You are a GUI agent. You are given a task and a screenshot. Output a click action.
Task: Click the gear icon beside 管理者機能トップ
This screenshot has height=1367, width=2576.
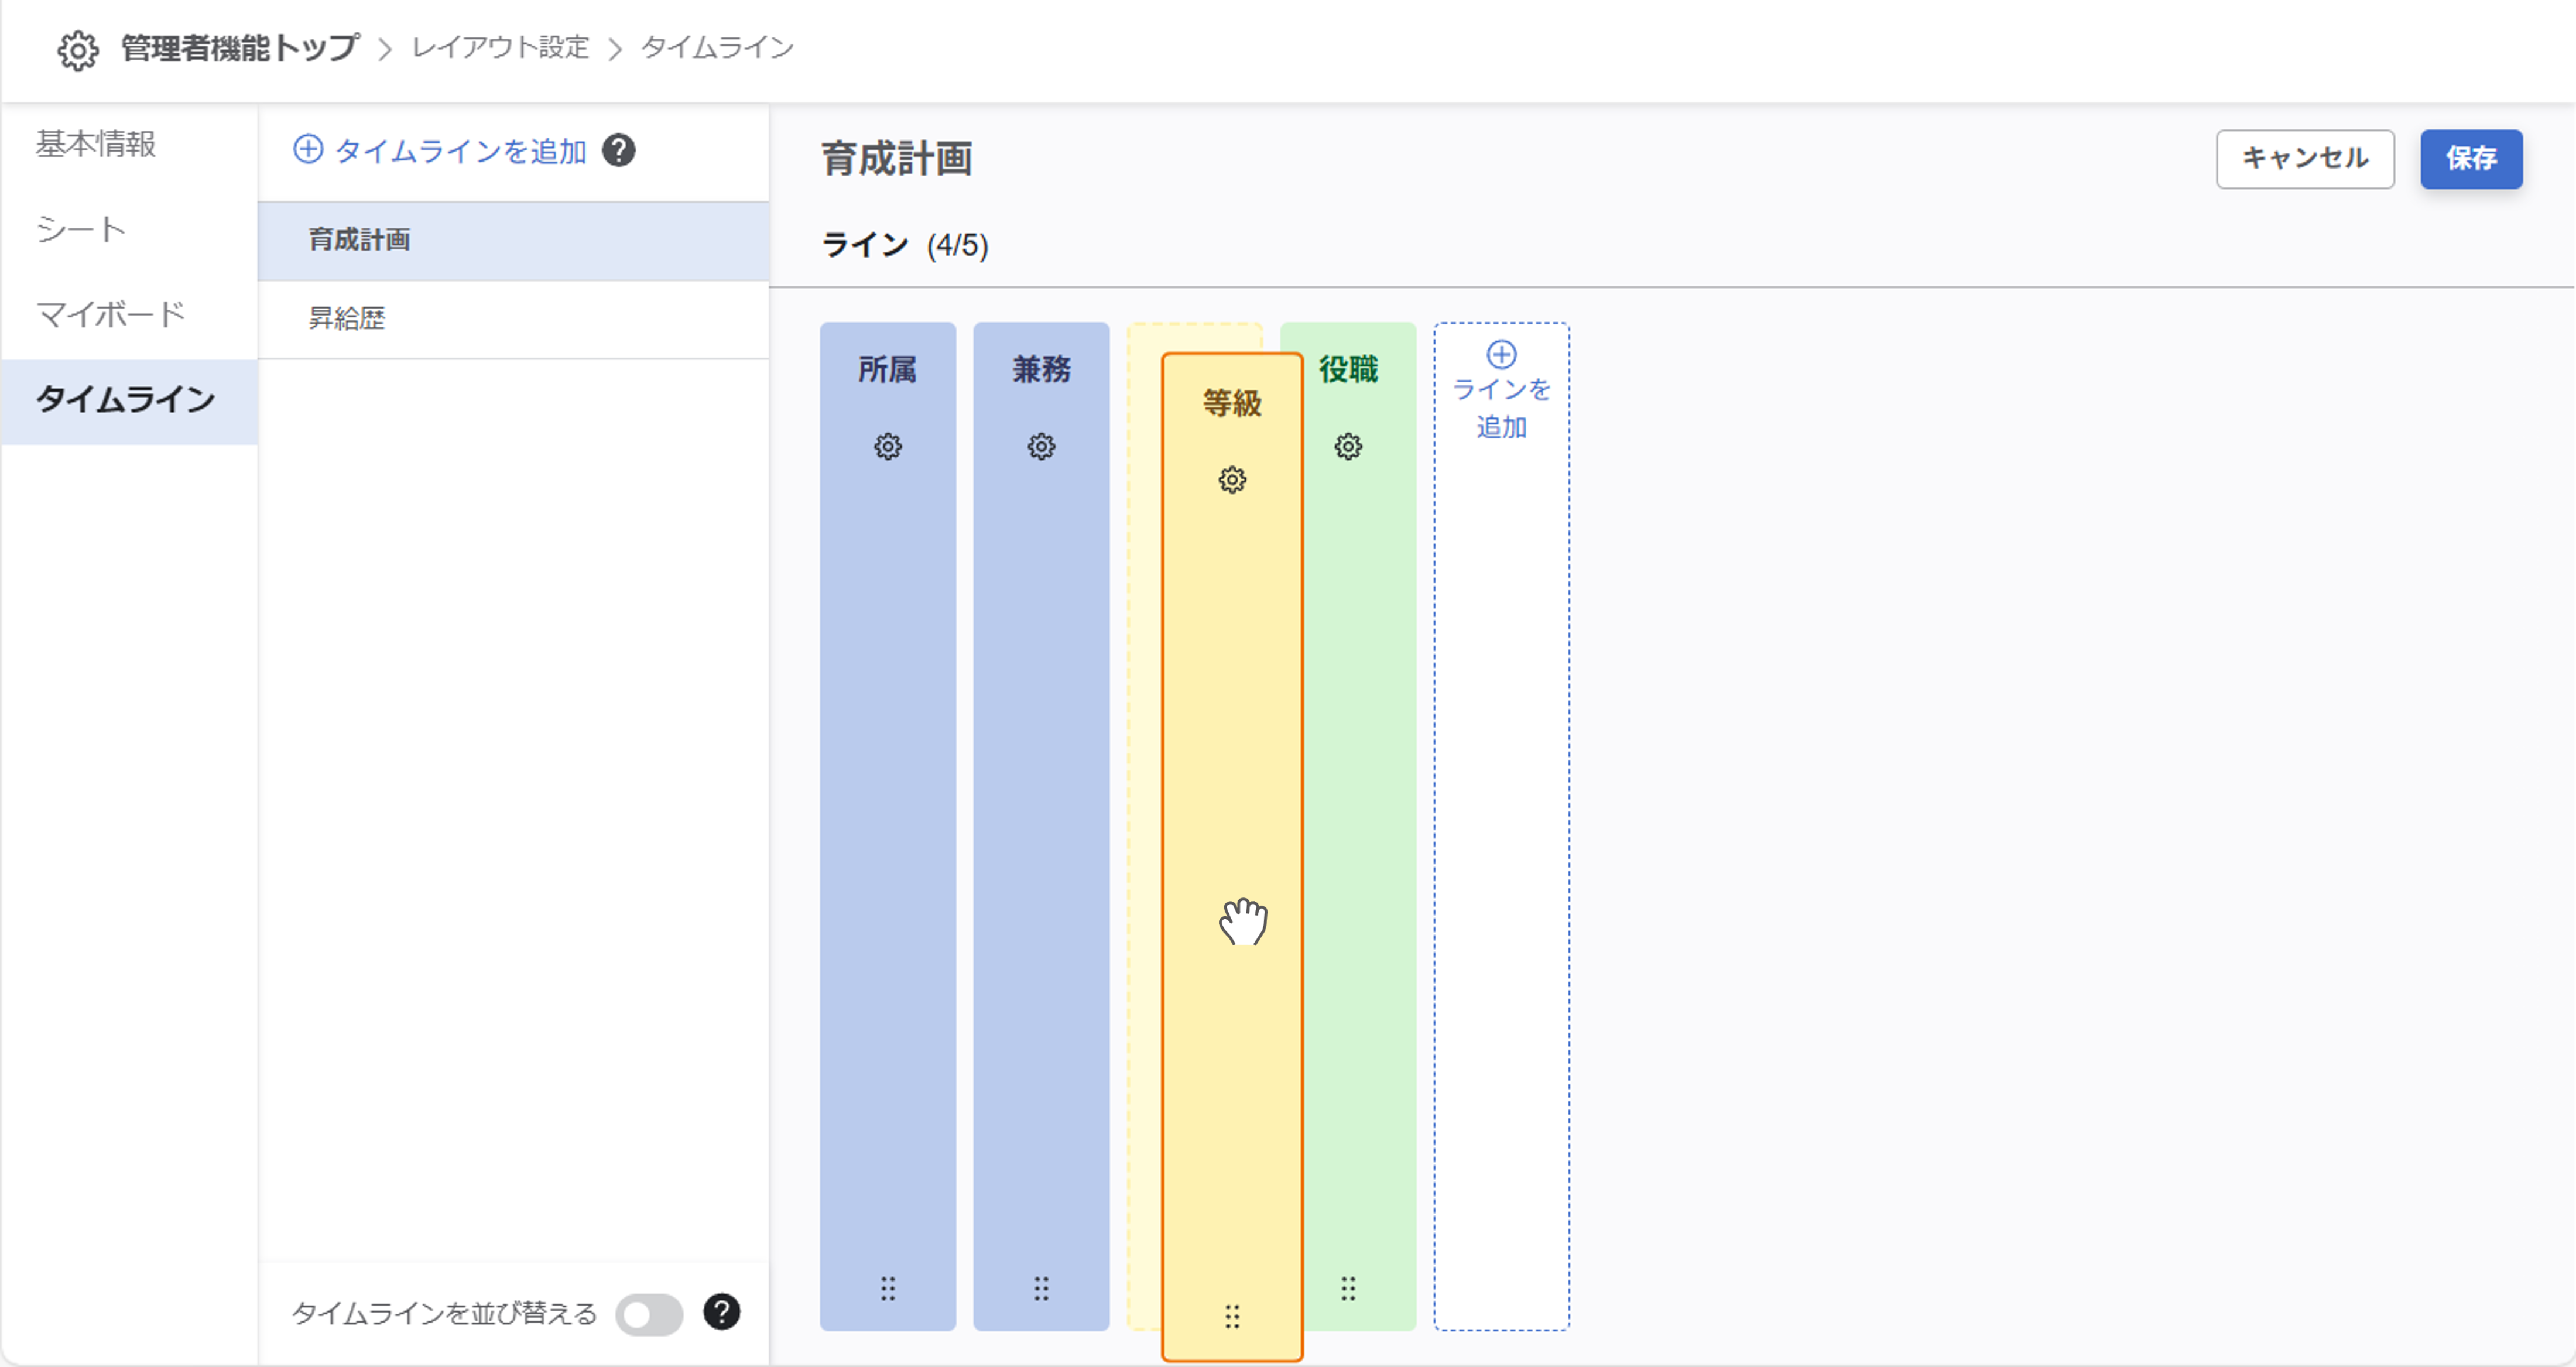(x=77, y=47)
